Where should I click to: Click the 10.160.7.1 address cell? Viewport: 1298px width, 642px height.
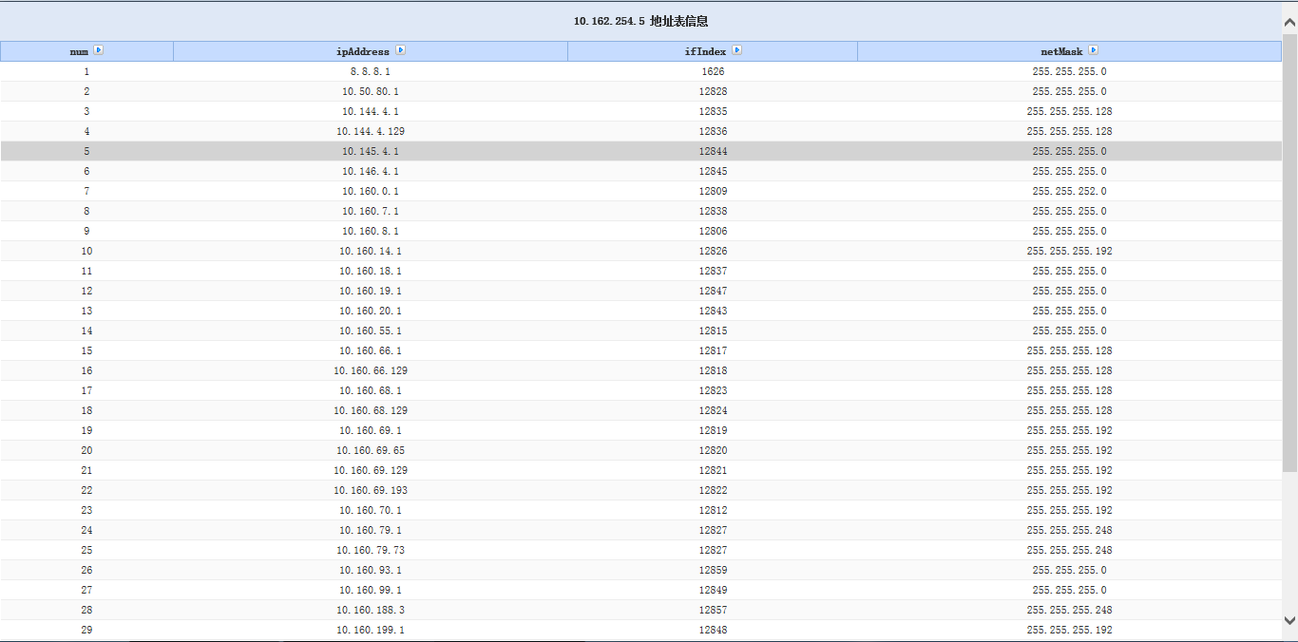tap(371, 211)
